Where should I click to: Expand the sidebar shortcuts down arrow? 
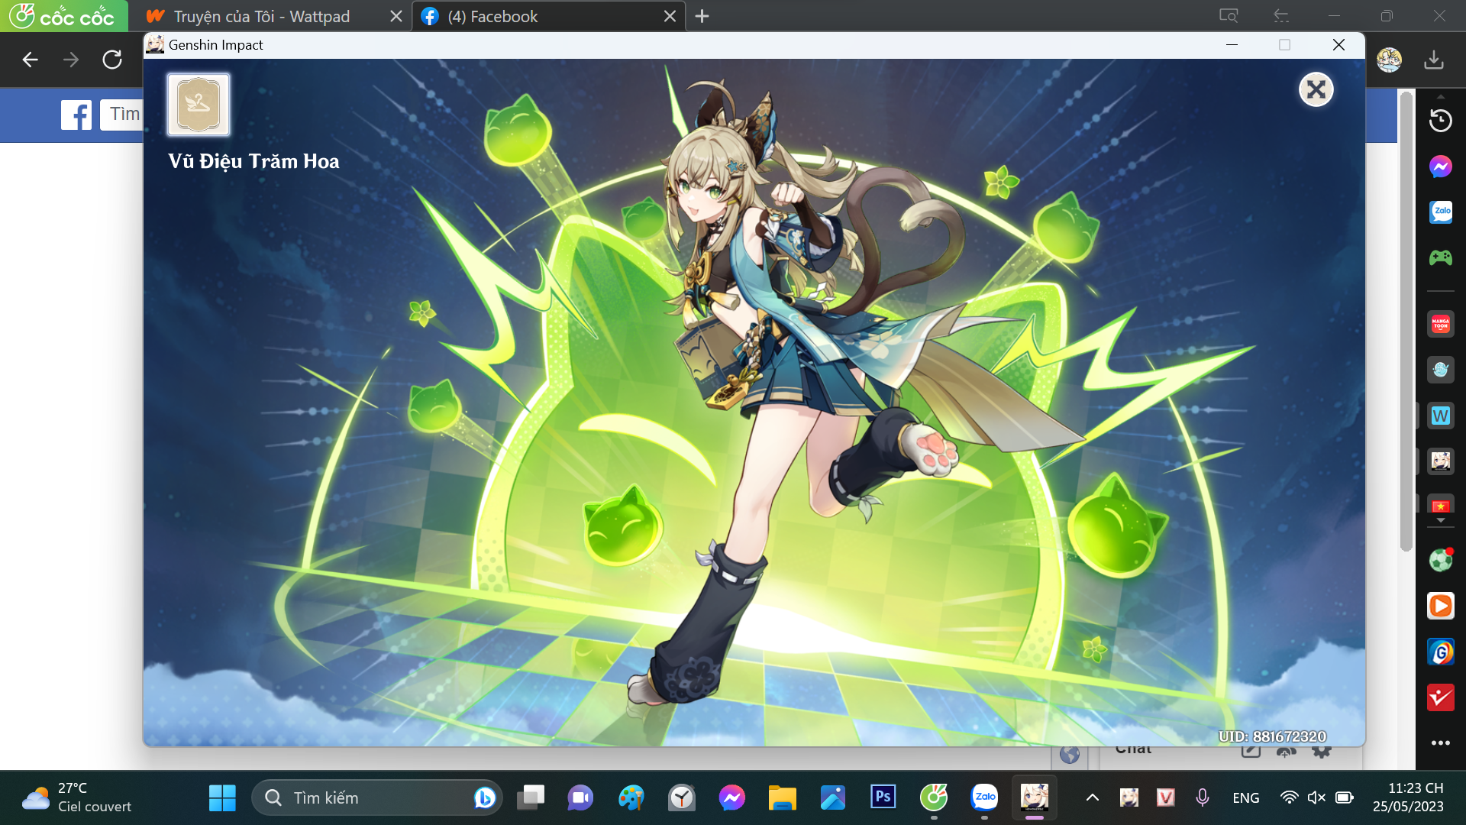(x=1440, y=520)
